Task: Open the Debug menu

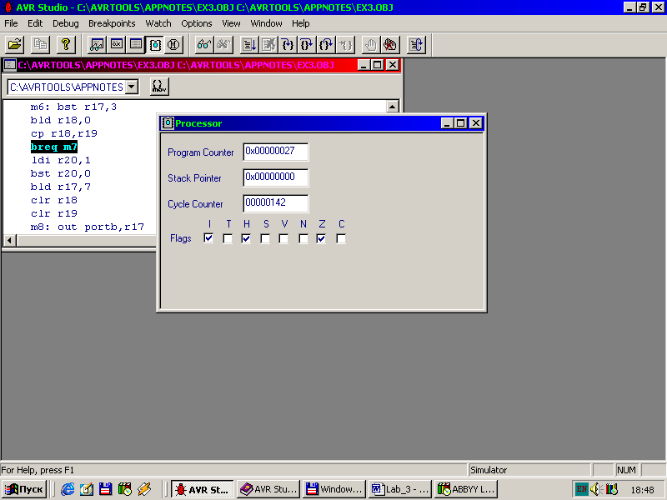Action: coord(66,23)
